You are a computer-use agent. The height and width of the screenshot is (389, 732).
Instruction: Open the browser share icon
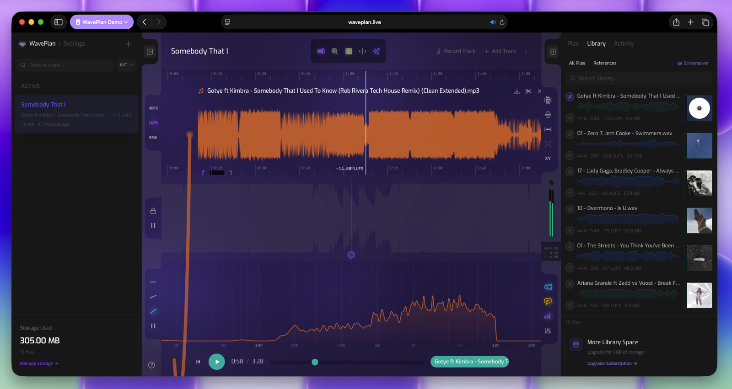pyautogui.click(x=676, y=22)
